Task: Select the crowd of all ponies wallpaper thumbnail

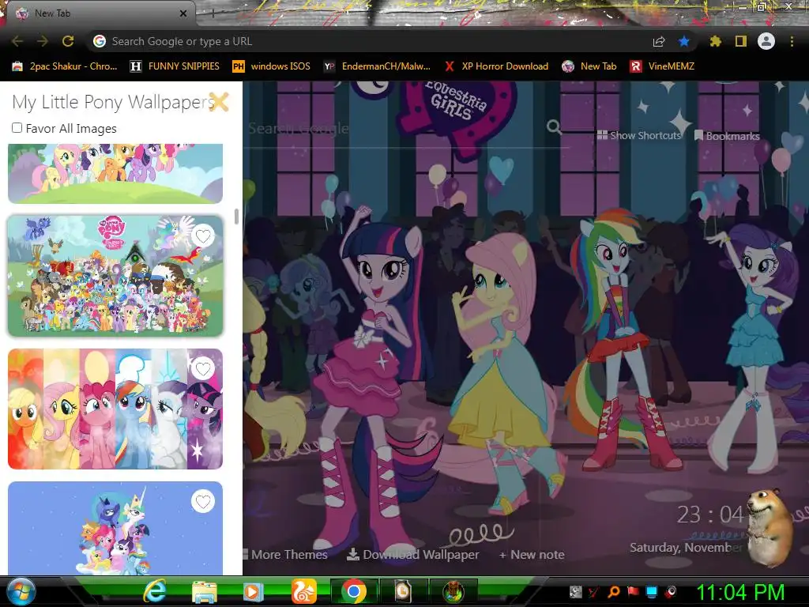Action: 115,276
